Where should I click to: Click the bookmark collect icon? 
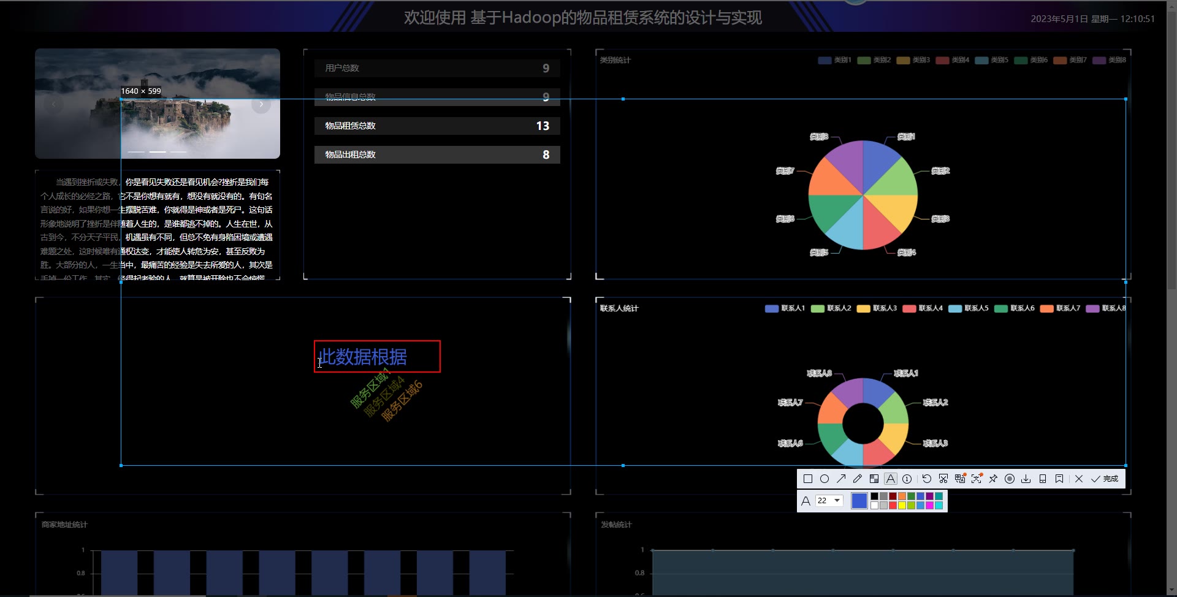(1059, 479)
